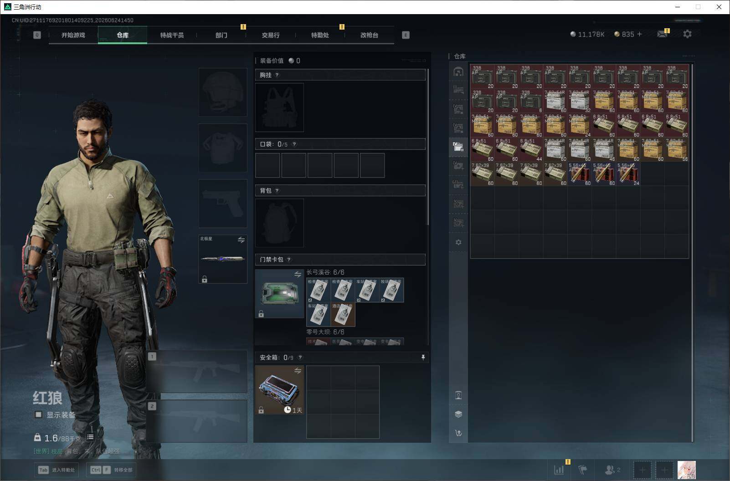Image resolution: width=730 pixels, height=481 pixels.
Task: Select the safe box item with 1天 timer
Action: 279,390
